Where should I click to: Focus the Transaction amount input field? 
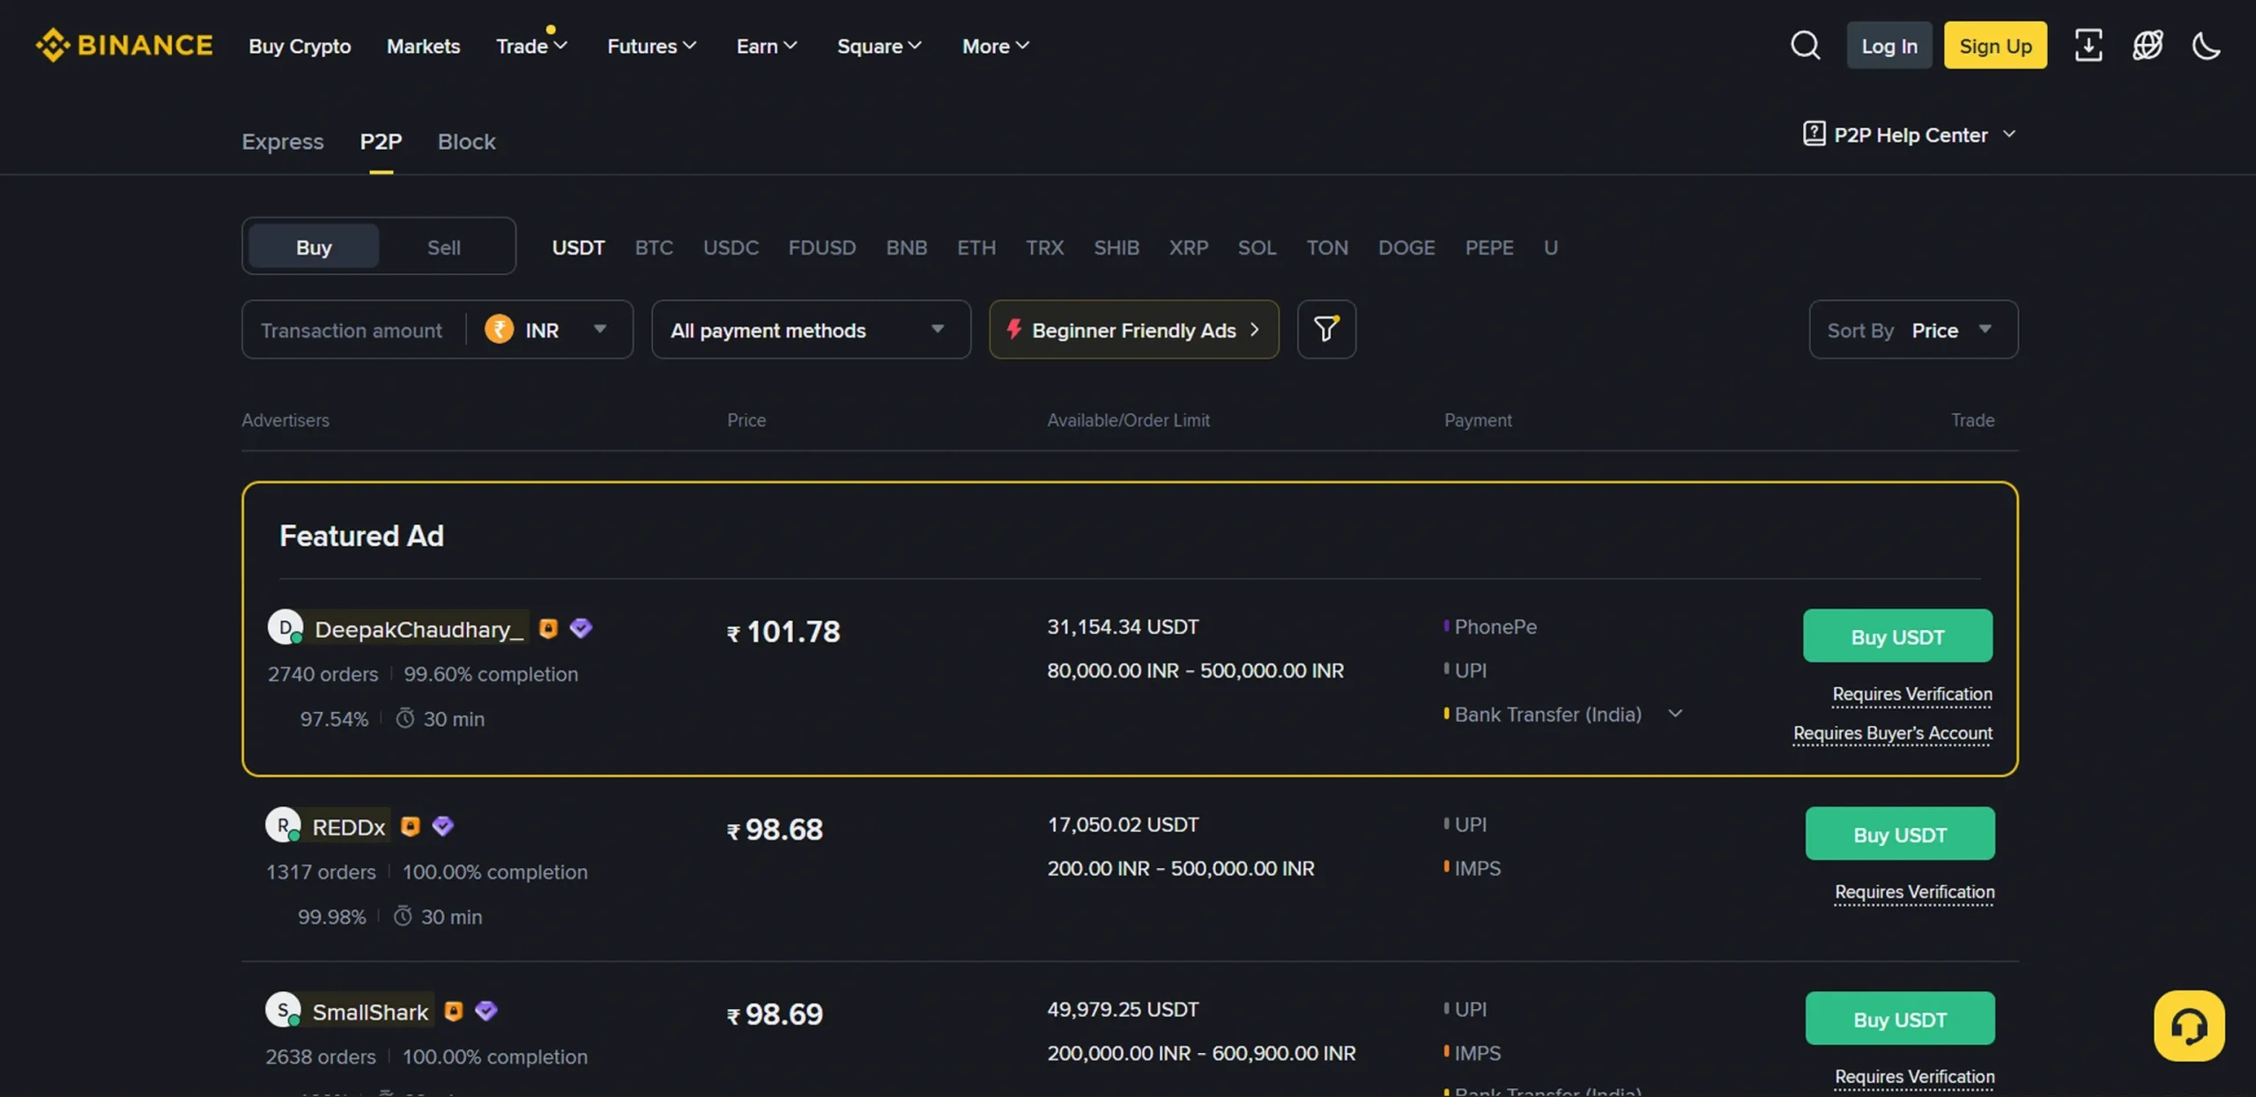[352, 330]
